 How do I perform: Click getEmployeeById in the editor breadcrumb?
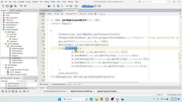tap(59, 84)
